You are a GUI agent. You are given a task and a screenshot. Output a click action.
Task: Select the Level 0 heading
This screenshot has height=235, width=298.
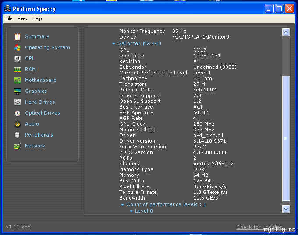click(x=144, y=211)
